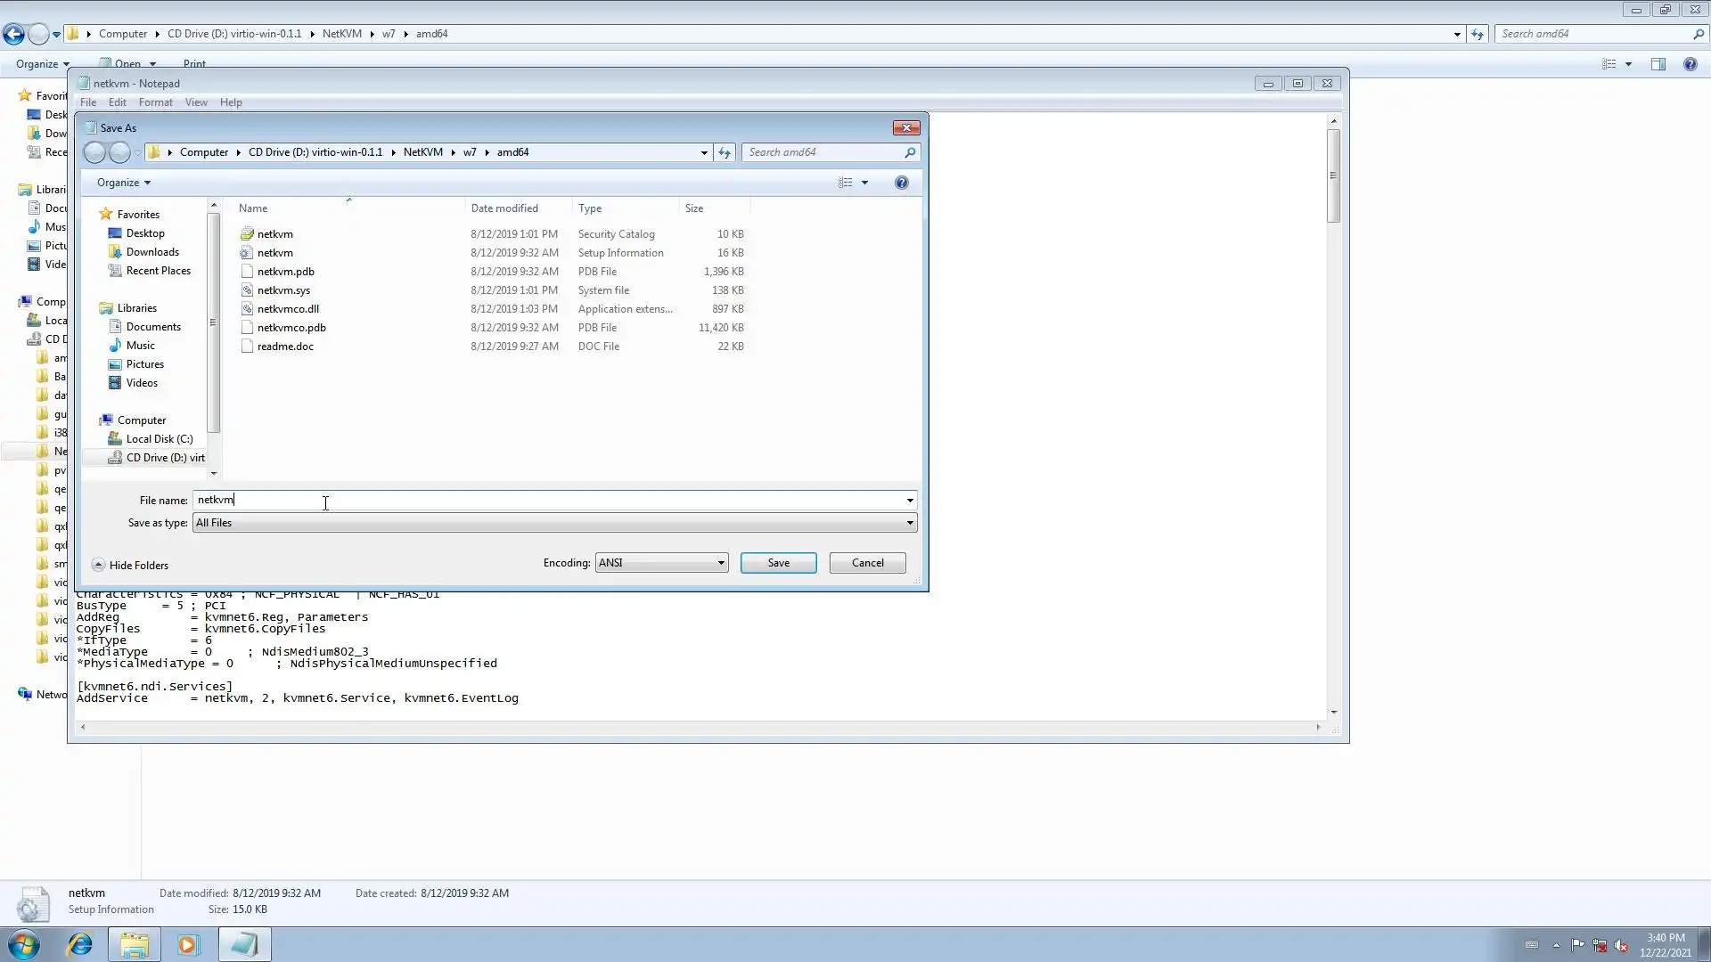Click the search magnifier in Save As dialog
The height and width of the screenshot is (962, 1711).
click(910, 152)
